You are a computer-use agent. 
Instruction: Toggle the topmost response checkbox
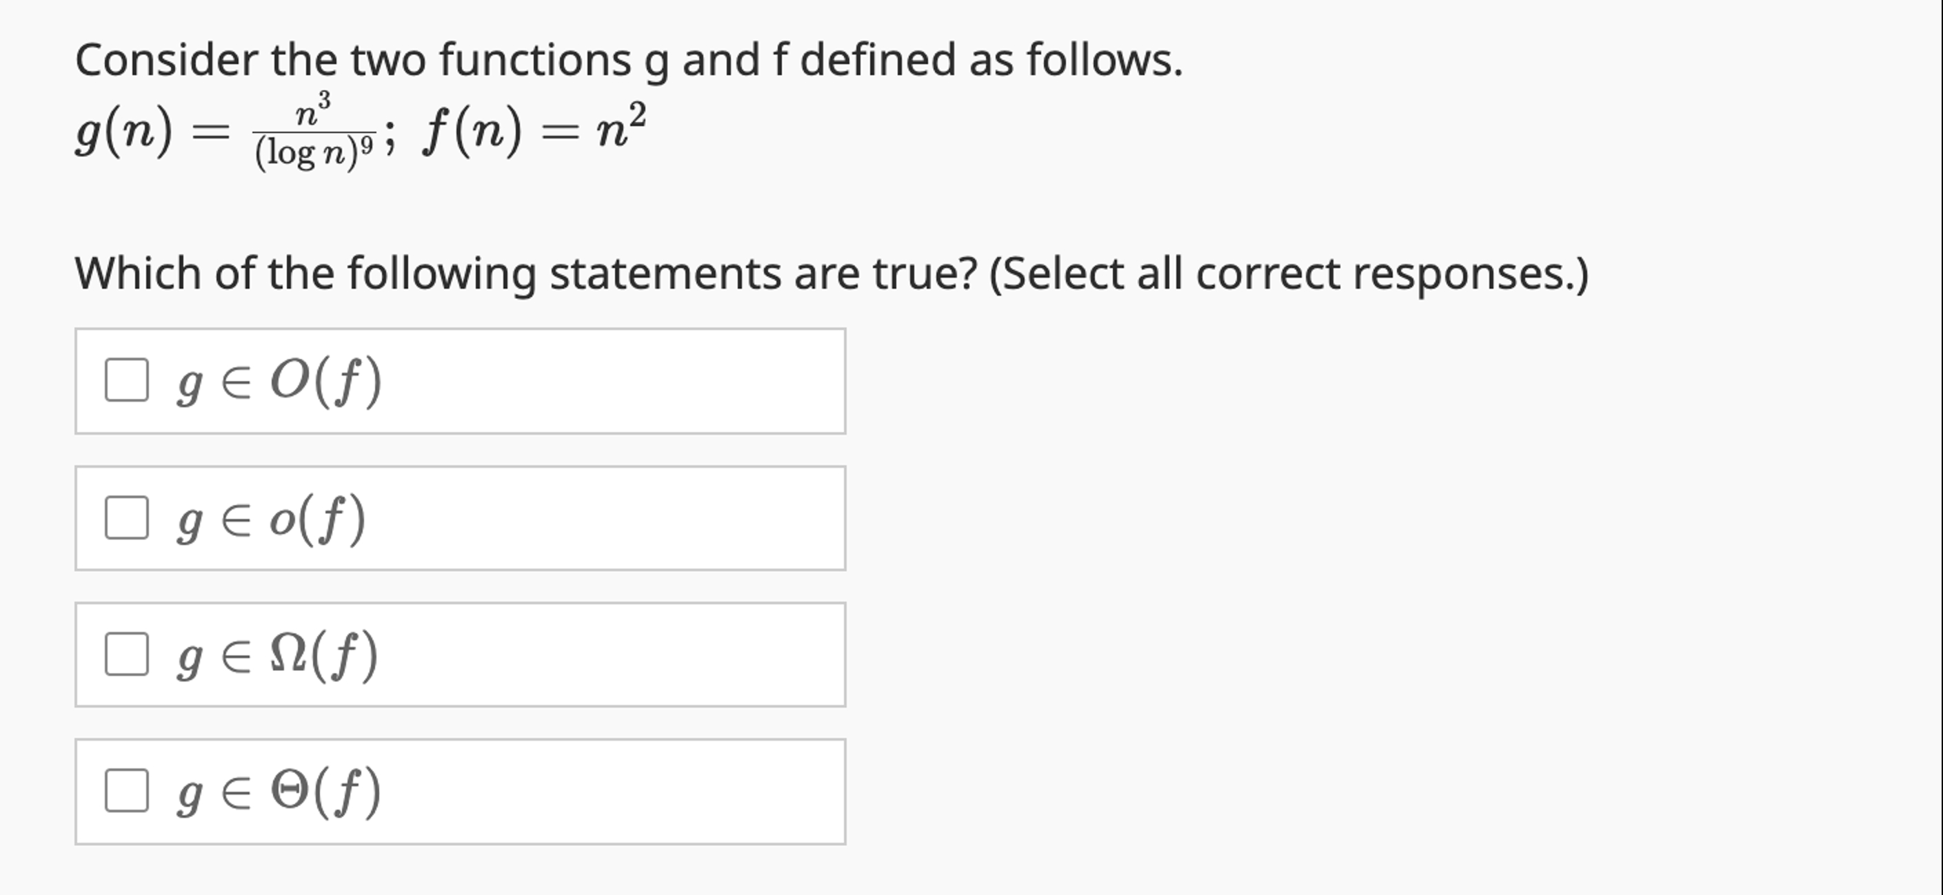click(x=128, y=382)
